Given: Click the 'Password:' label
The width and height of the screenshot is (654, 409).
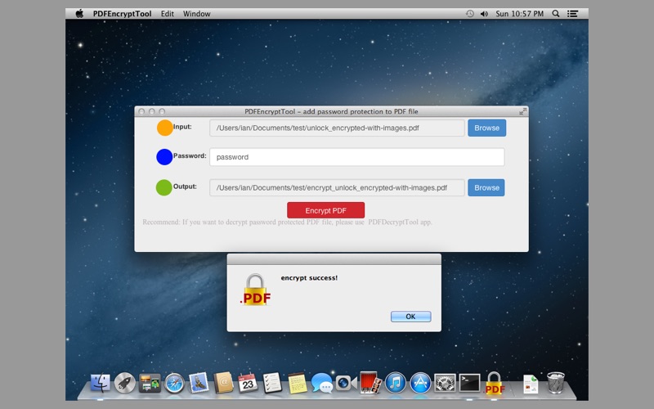Looking at the screenshot, I should tap(190, 155).
